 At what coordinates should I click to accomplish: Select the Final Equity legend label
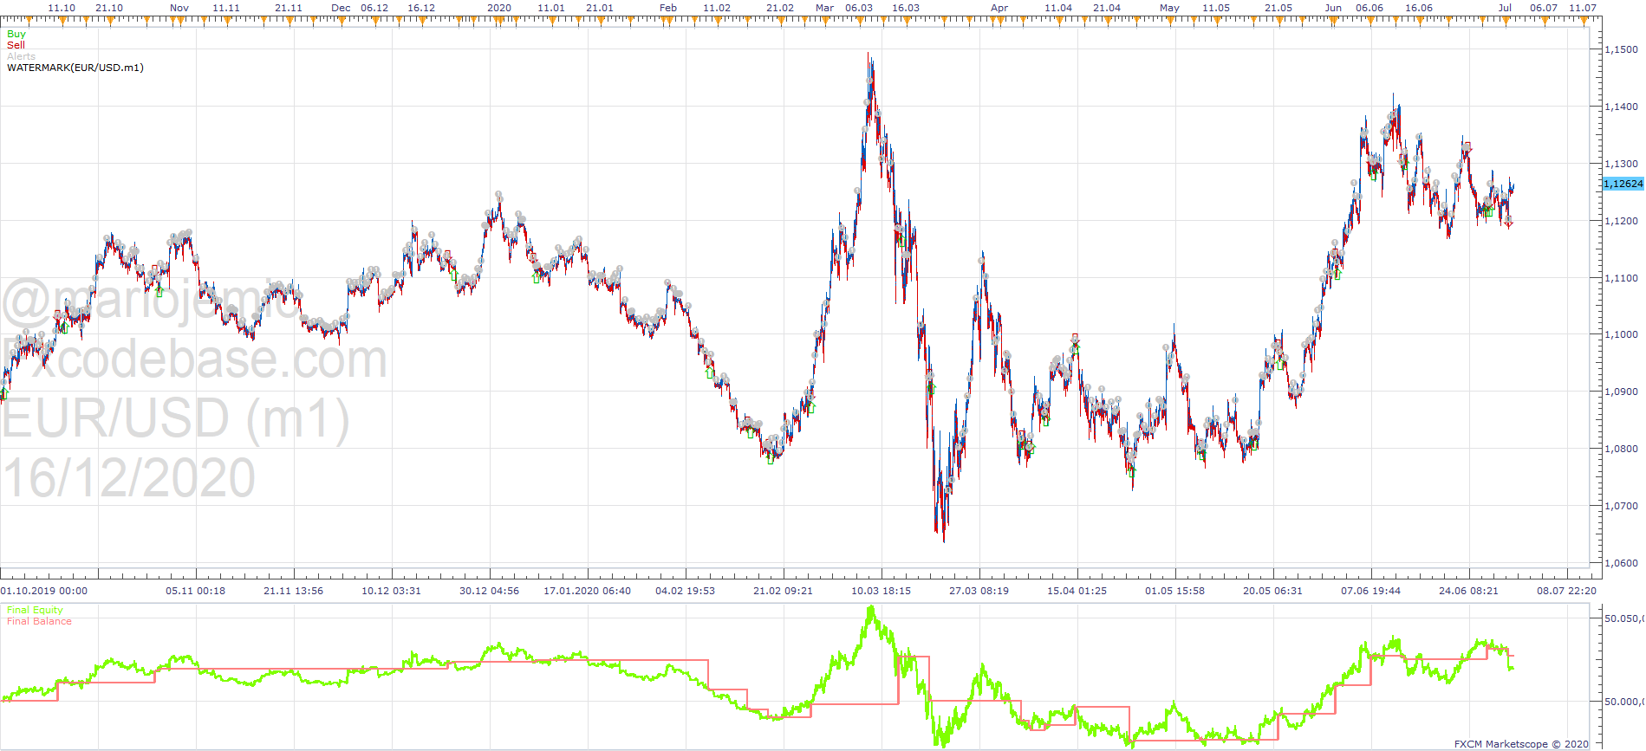coord(35,610)
